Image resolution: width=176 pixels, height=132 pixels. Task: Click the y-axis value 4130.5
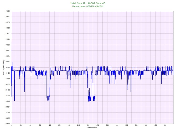[8, 39]
